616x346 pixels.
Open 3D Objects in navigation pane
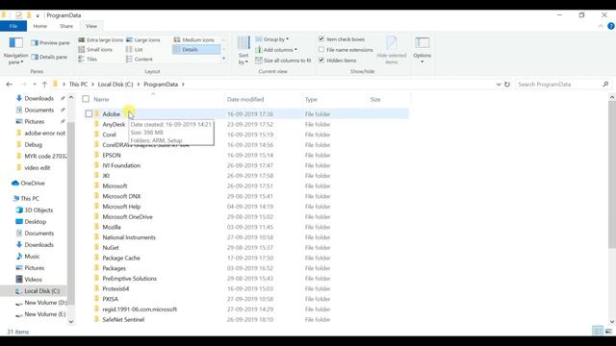coord(35,210)
